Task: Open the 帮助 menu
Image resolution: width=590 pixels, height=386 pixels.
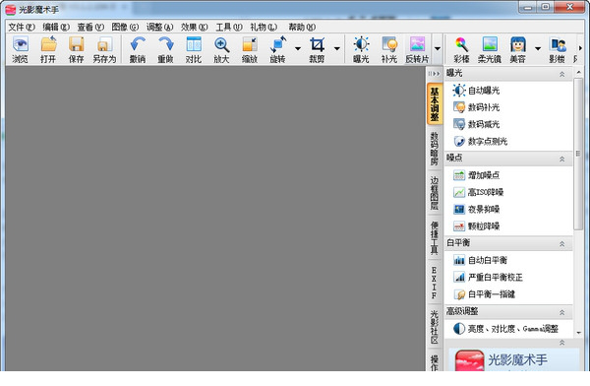Action: pyautogui.click(x=302, y=28)
